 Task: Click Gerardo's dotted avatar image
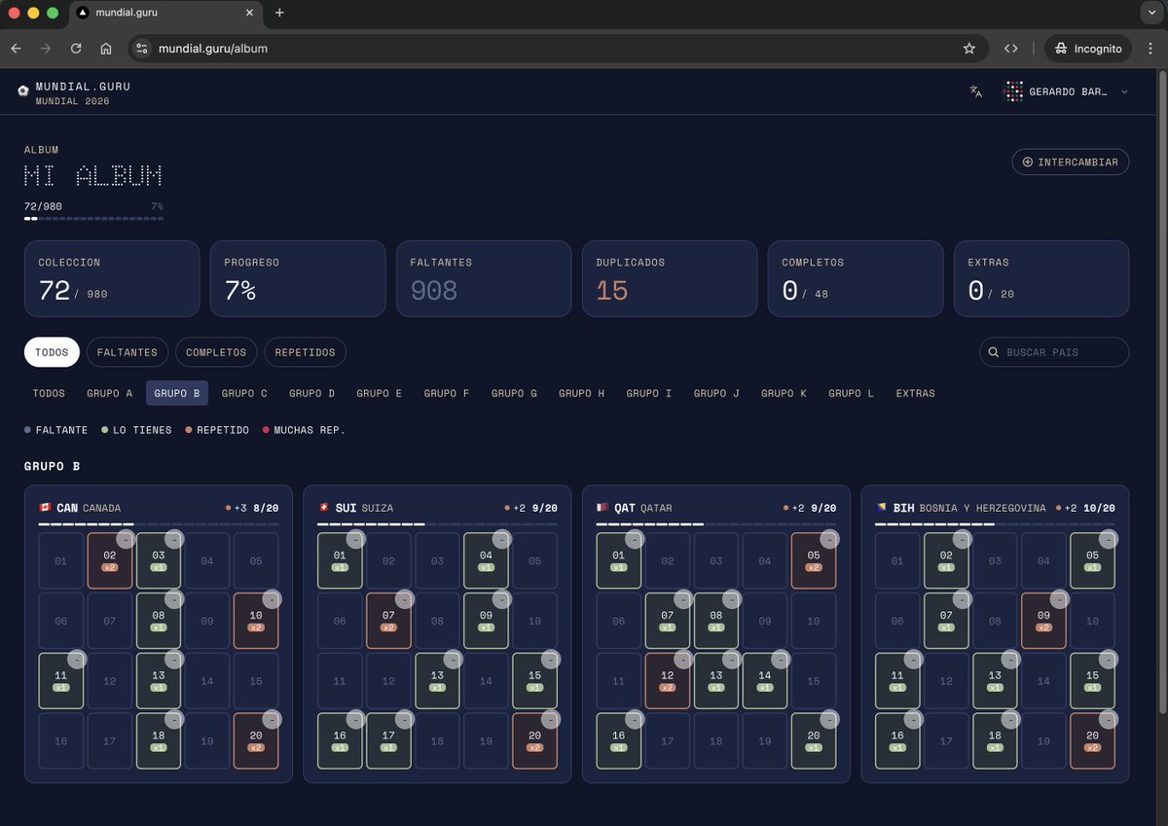(x=1013, y=91)
